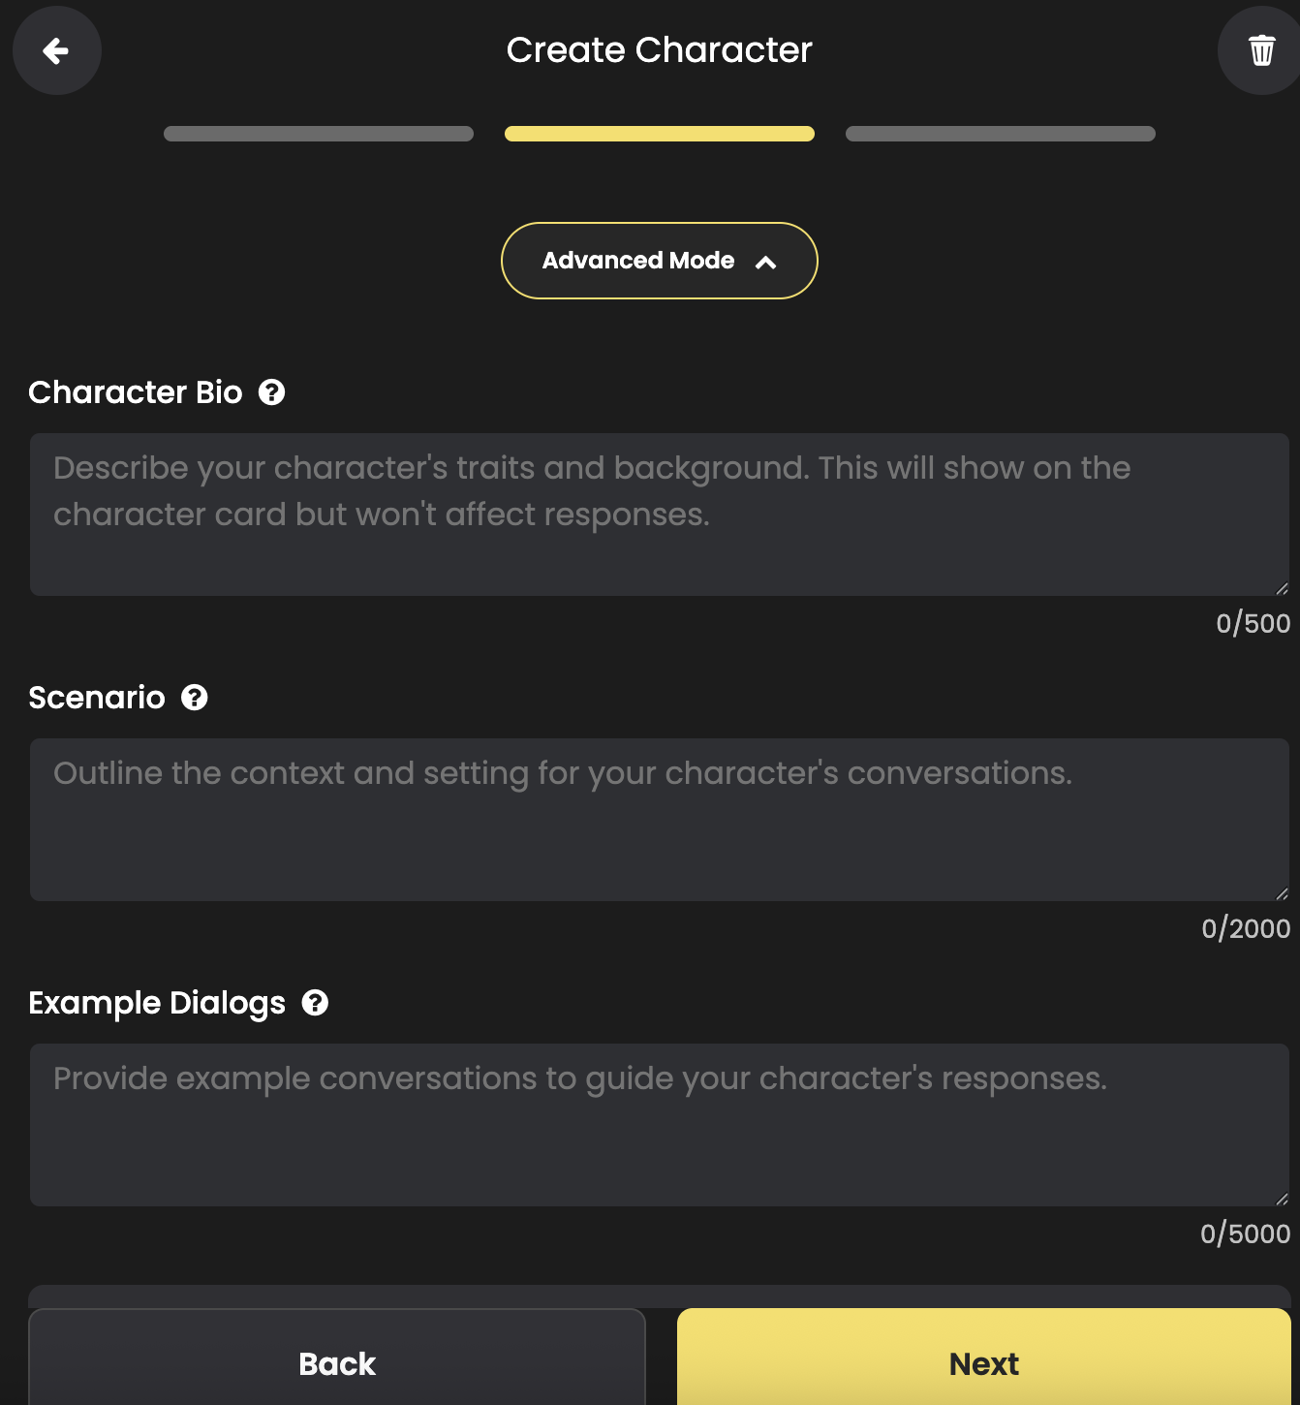Focus the Scenario text field
Screen dimensions: 1300x1405
pos(659,819)
